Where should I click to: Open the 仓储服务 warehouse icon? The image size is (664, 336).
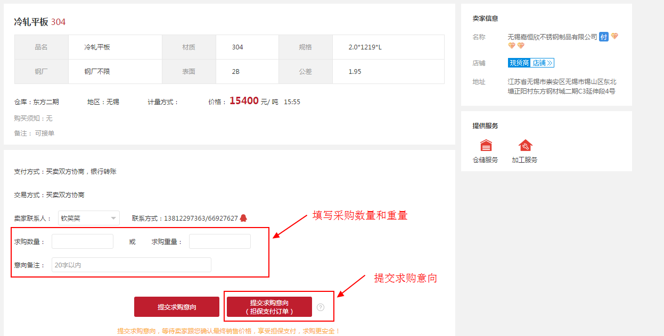click(x=486, y=146)
